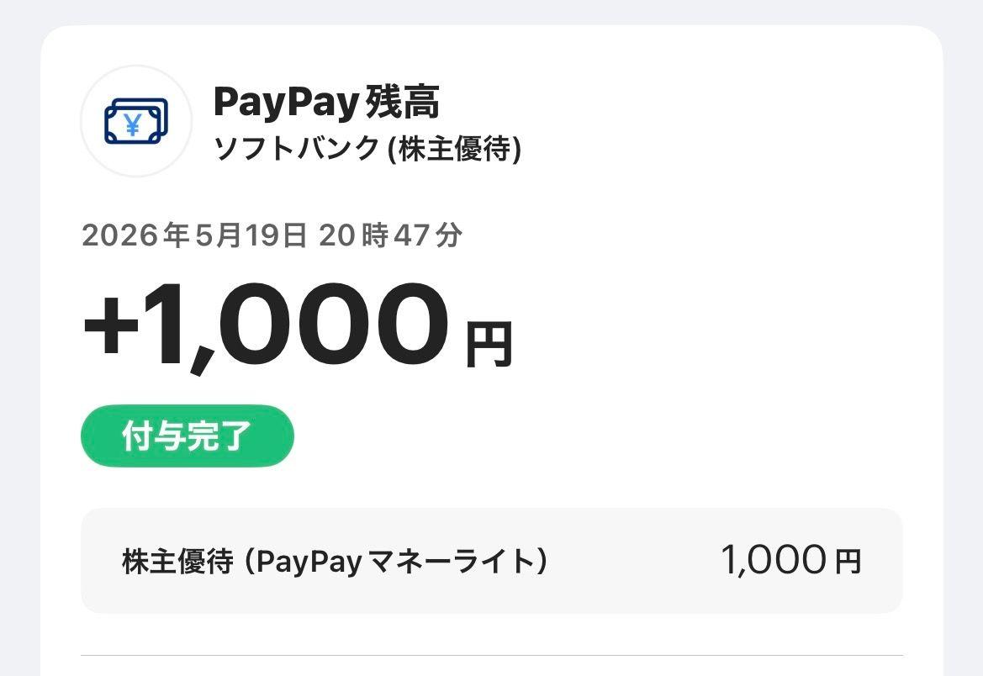983x676 pixels.
Task: Tap the time 20時47分
Action: (390, 235)
